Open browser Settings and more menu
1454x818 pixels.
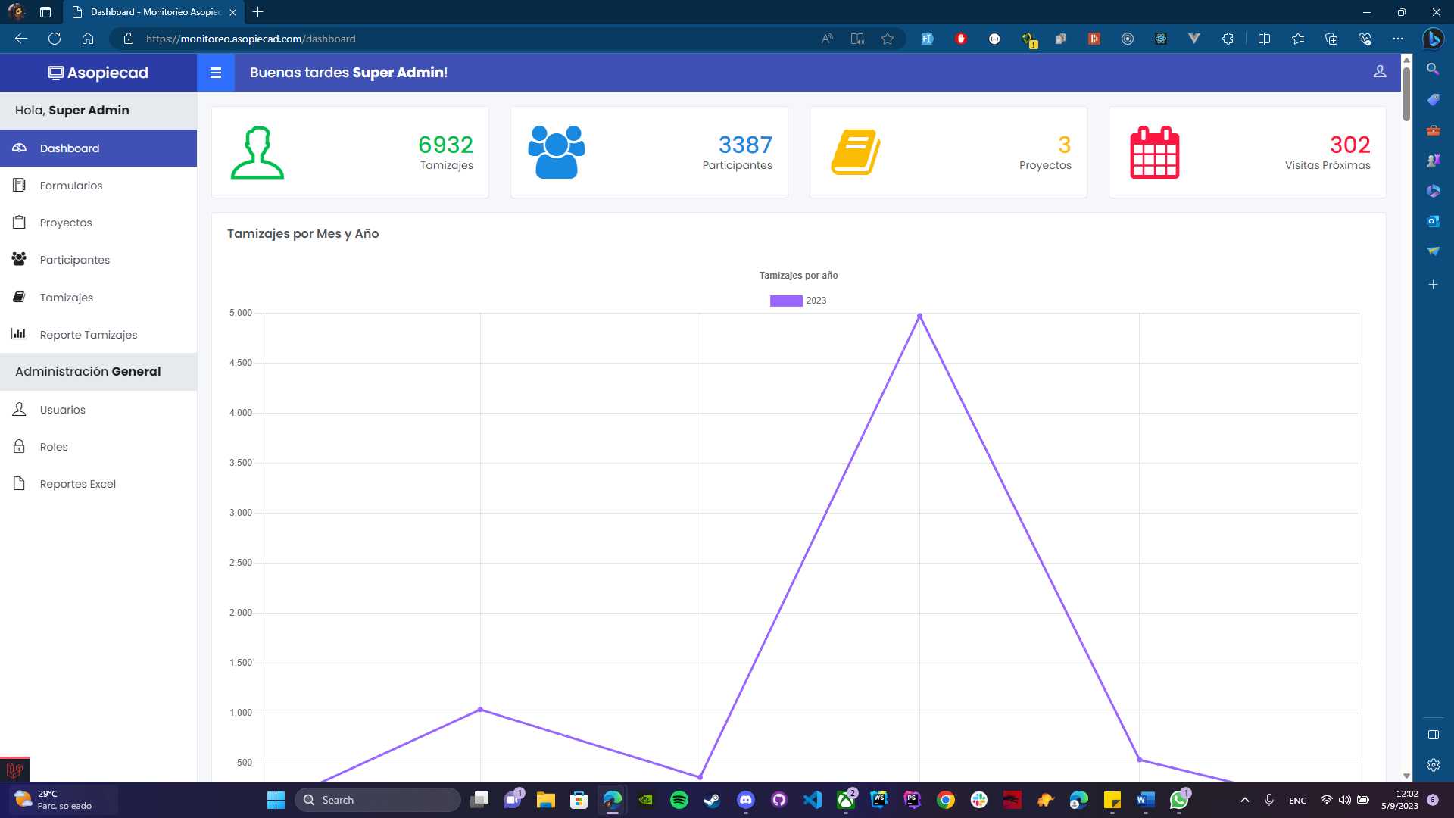1398,39
